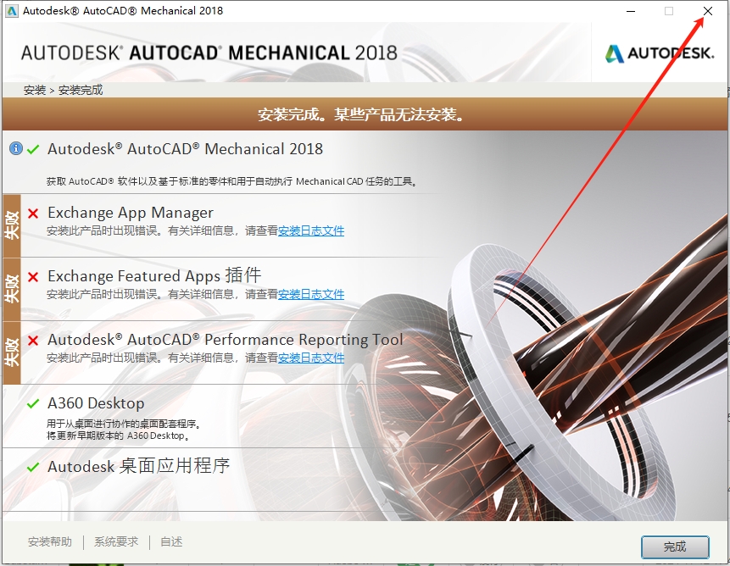This screenshot has height=566, width=730.
Task: Open 安装帮助 link in footer
Action: point(50,541)
